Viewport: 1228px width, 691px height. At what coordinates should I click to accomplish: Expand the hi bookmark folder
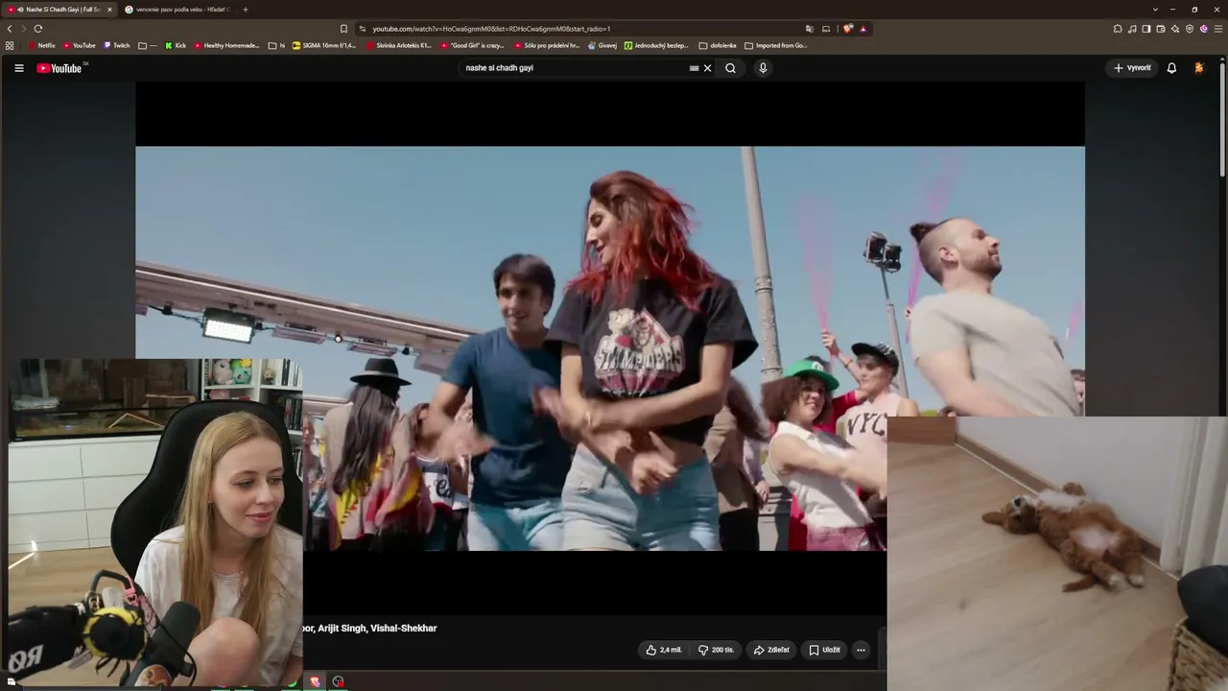(276, 45)
